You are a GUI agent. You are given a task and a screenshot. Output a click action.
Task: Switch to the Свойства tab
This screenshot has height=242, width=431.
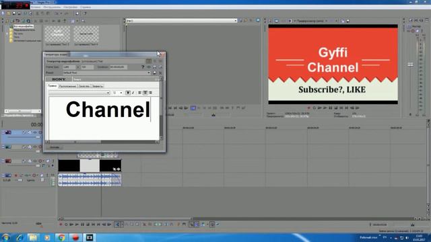(x=84, y=86)
